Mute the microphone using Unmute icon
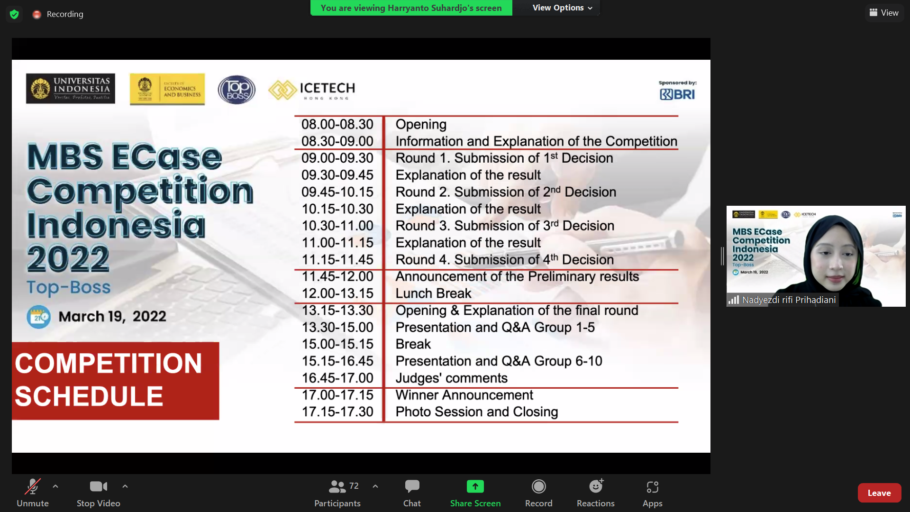 click(32, 486)
